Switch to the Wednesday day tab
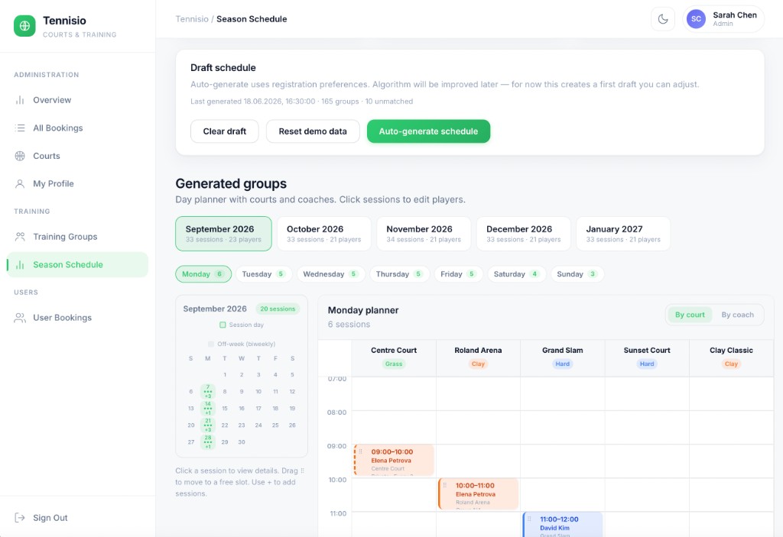 (x=331, y=274)
